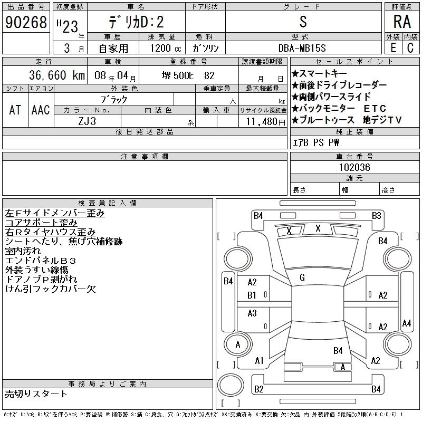Image resolution: width=422 pixels, height=422 pixels.
Task: Click the interior grade C
Action: tap(410, 48)
